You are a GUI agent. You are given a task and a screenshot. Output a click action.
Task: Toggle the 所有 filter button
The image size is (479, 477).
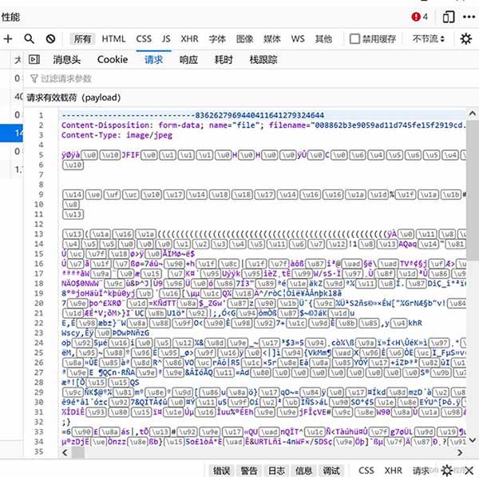point(83,38)
